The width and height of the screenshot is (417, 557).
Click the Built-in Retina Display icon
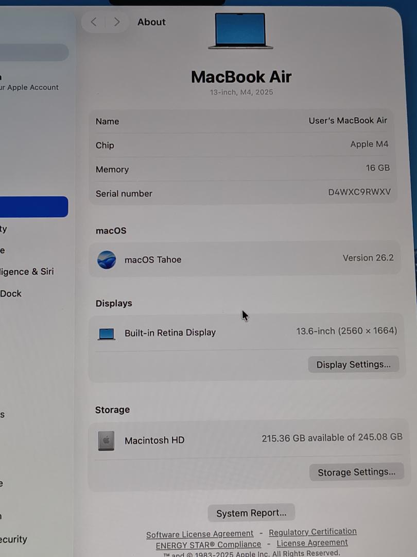pyautogui.click(x=107, y=334)
